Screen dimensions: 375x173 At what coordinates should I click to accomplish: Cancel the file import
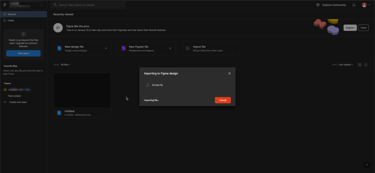pyautogui.click(x=223, y=100)
